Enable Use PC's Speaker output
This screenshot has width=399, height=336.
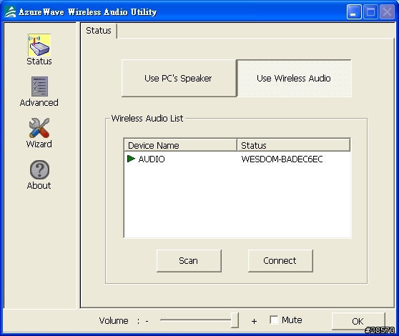click(179, 79)
